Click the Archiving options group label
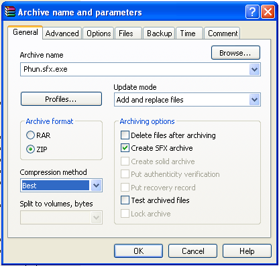The height and width of the screenshot is (266, 279). (147, 121)
